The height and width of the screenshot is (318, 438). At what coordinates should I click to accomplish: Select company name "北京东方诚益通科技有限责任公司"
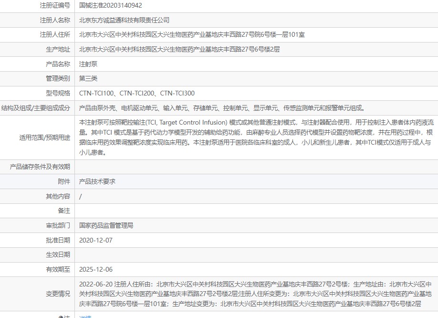pyautogui.click(x=125, y=20)
